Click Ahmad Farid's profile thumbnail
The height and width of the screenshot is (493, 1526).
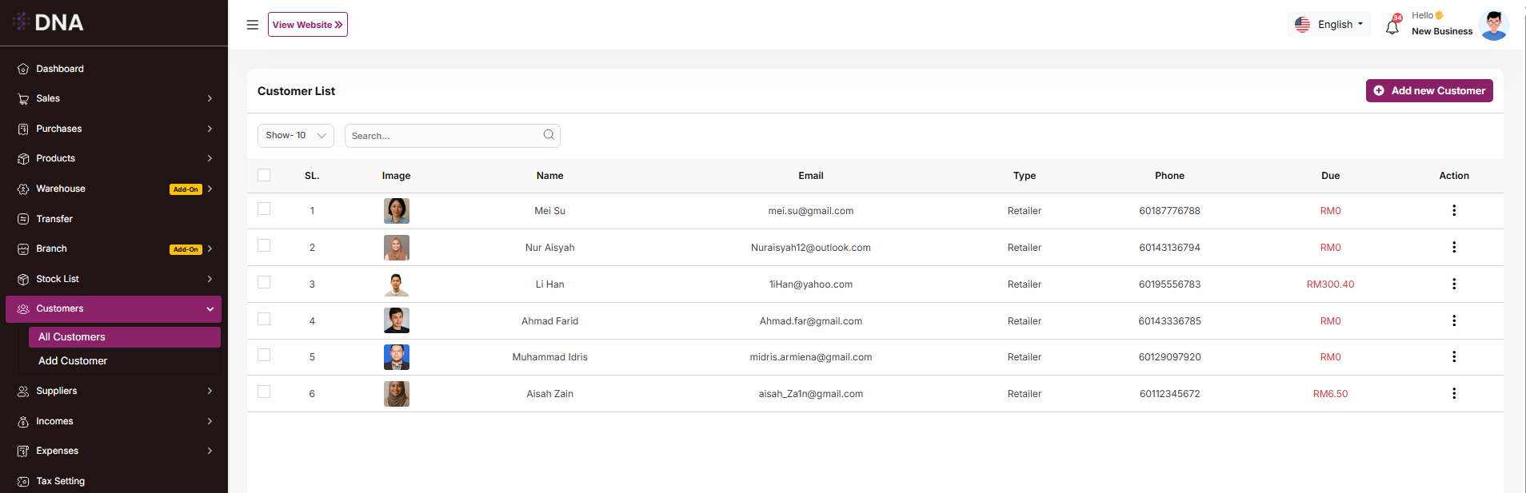[396, 320]
